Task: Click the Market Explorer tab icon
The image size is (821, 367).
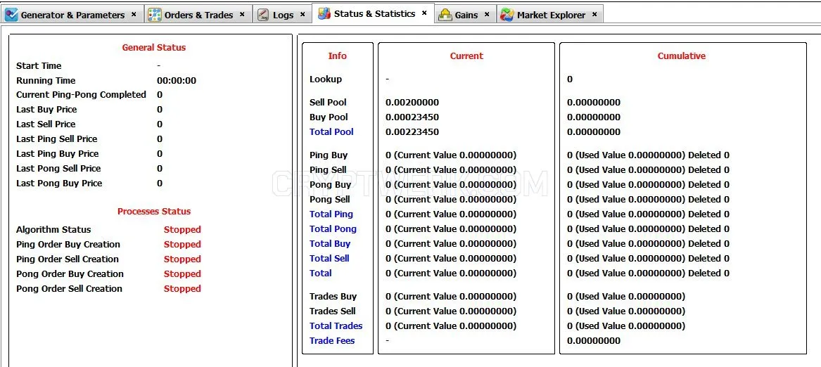Action: pos(507,15)
